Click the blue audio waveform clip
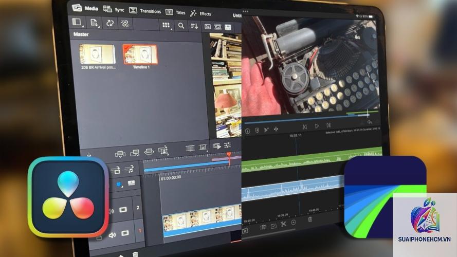This screenshot has height=257, width=457. [293, 189]
